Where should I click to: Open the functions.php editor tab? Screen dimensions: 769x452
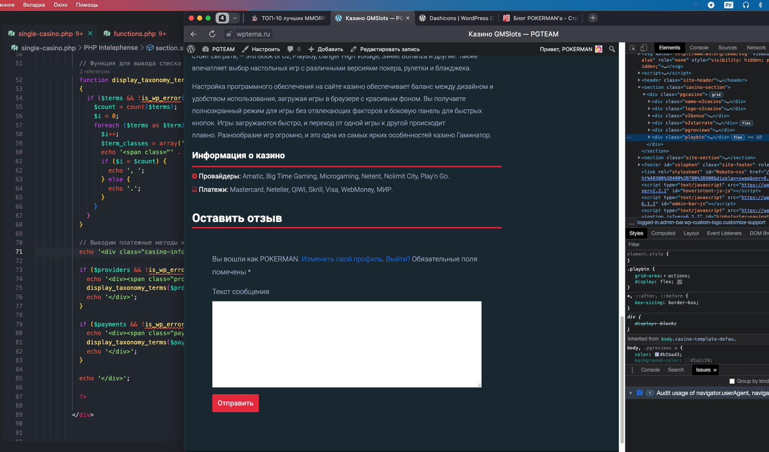coord(135,34)
